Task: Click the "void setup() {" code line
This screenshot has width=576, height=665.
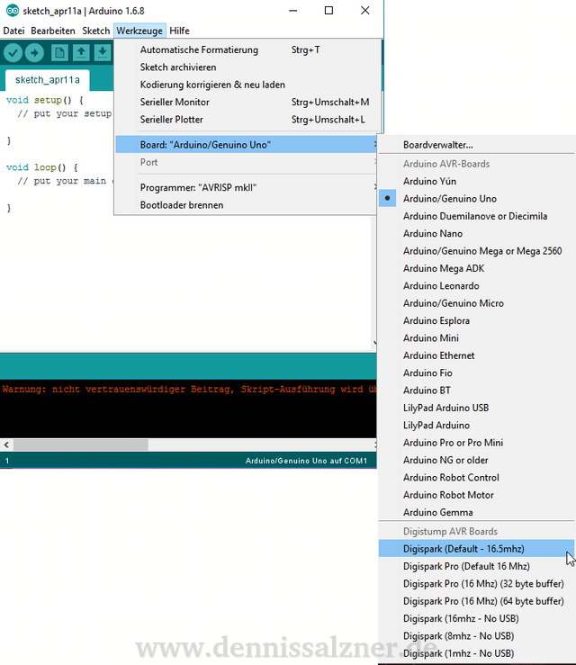Action: 44,100
